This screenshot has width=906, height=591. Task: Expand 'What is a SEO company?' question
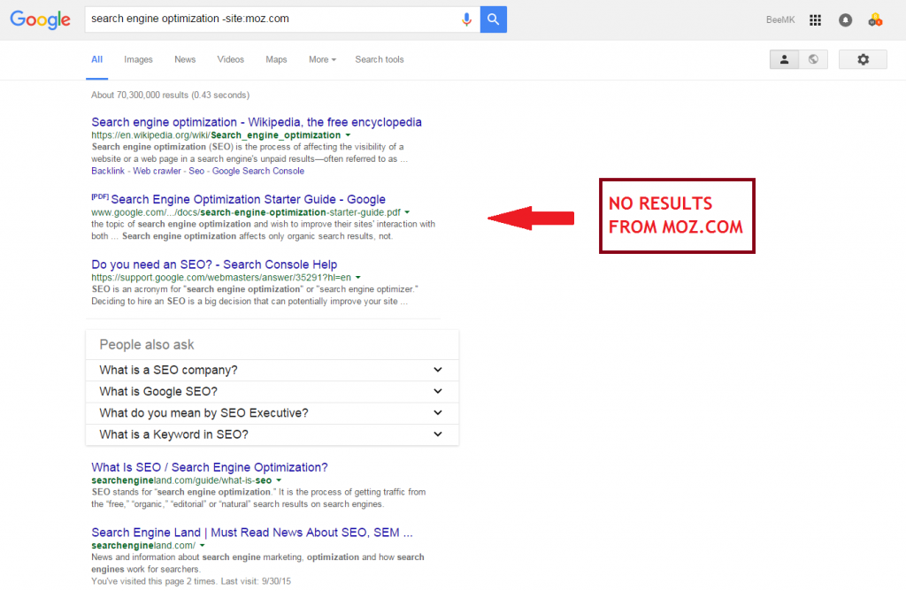pos(273,370)
